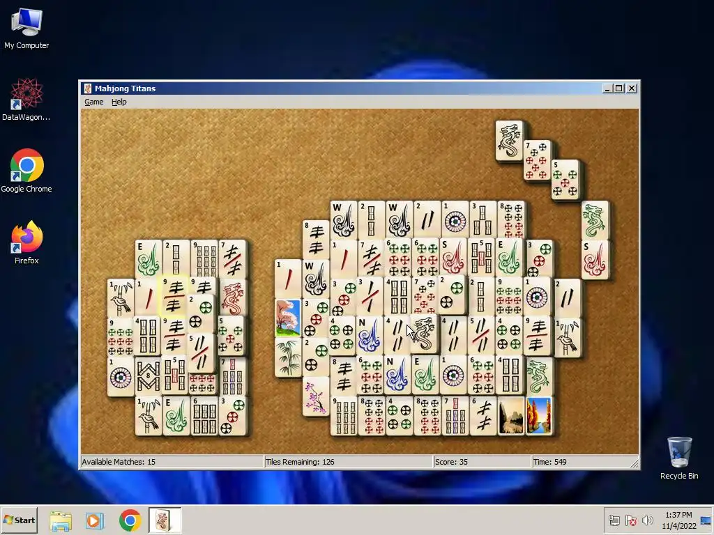Select the 1 circle tile beside the 8 bamboo
This screenshot has width=714, height=535.
[120, 376]
